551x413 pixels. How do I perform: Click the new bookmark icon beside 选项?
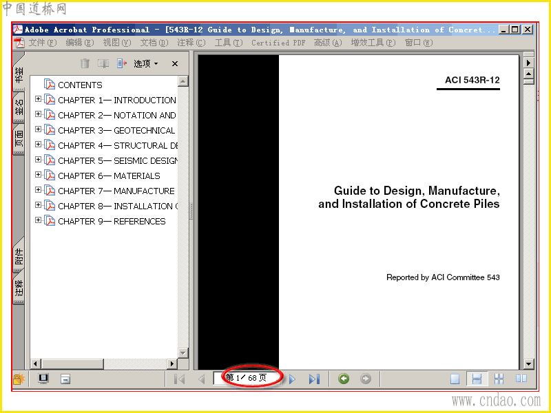pyautogui.click(x=122, y=63)
